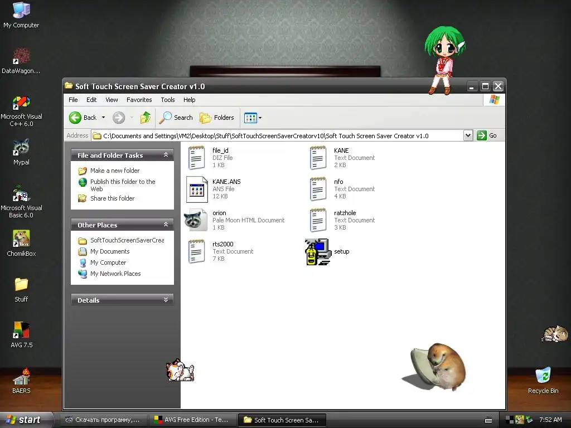571x428 pixels.
Task: Select the nfo text document icon
Action: pyautogui.click(x=318, y=189)
